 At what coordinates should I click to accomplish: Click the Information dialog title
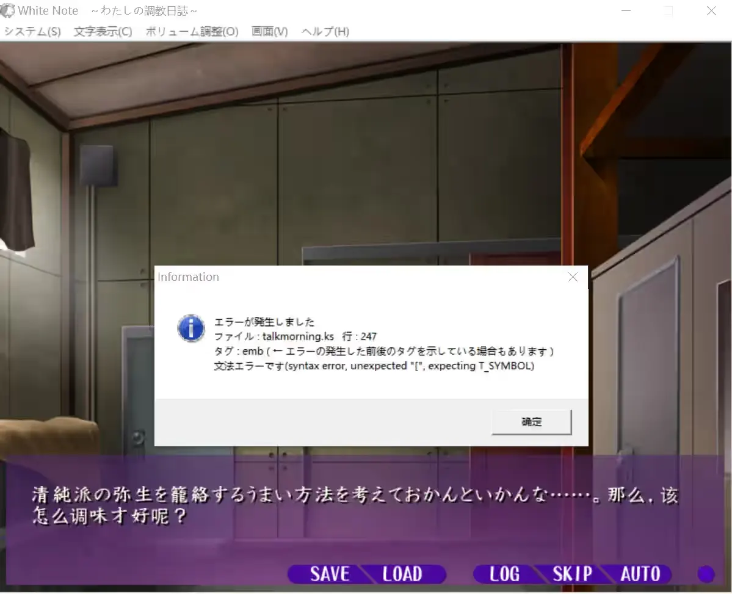(x=188, y=277)
